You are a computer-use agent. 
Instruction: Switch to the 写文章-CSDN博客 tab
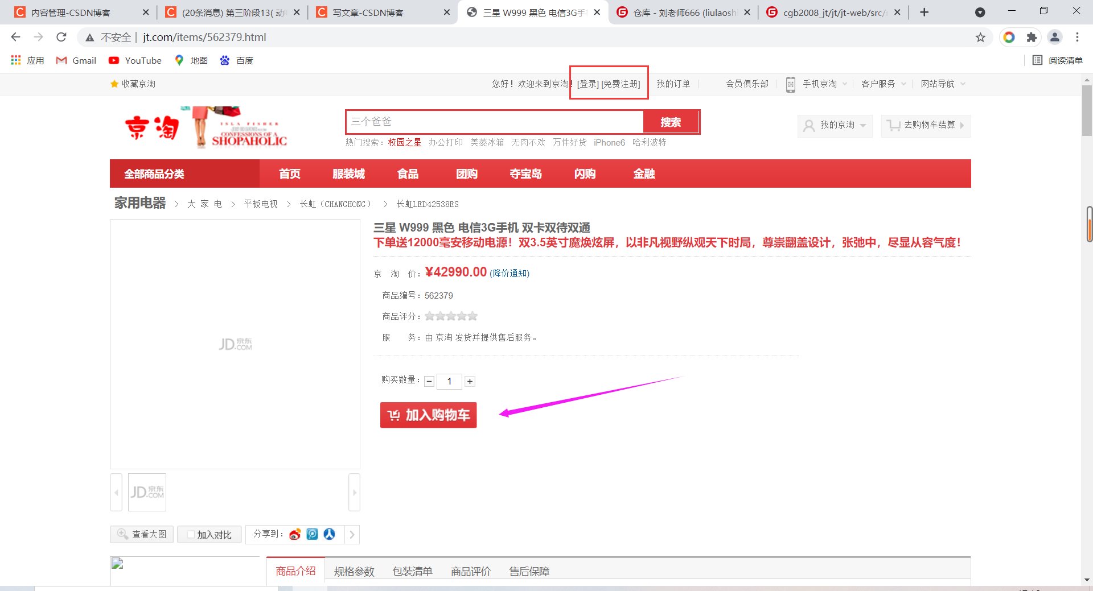click(381, 12)
